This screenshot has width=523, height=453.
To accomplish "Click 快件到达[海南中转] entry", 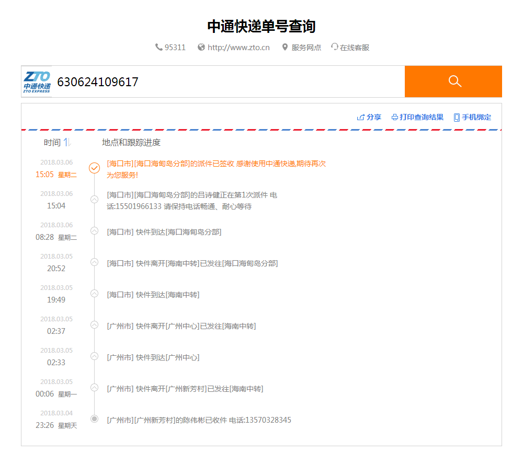I will point(153,295).
